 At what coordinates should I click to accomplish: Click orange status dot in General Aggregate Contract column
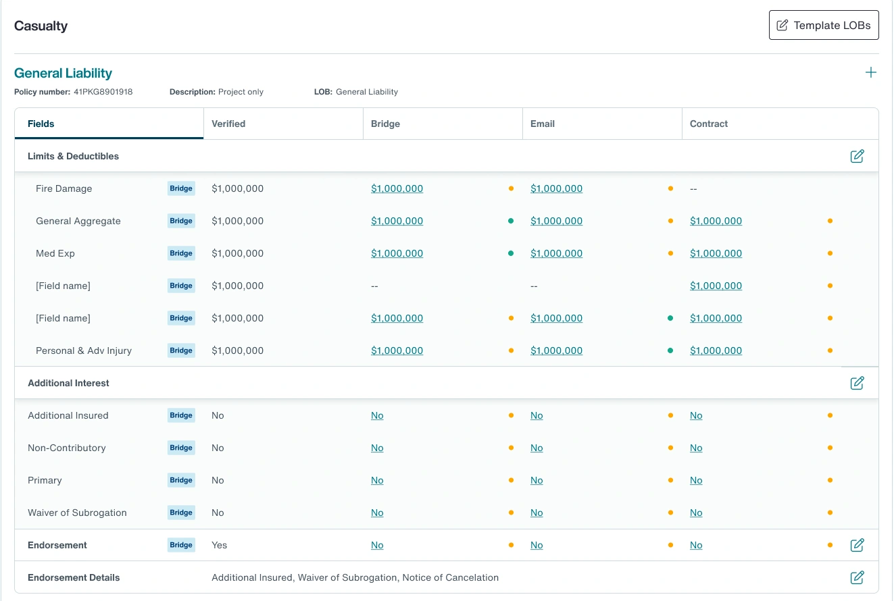[830, 221]
